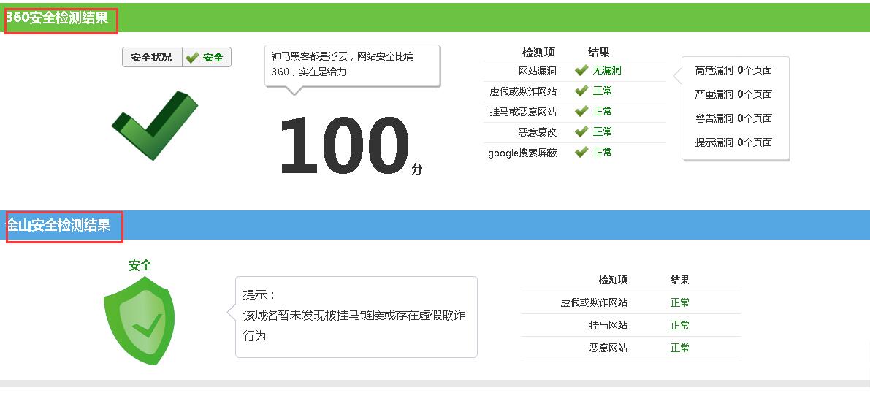This screenshot has width=870, height=393.
Task: Click the large green 3D checkmark icon
Action: click(x=155, y=126)
